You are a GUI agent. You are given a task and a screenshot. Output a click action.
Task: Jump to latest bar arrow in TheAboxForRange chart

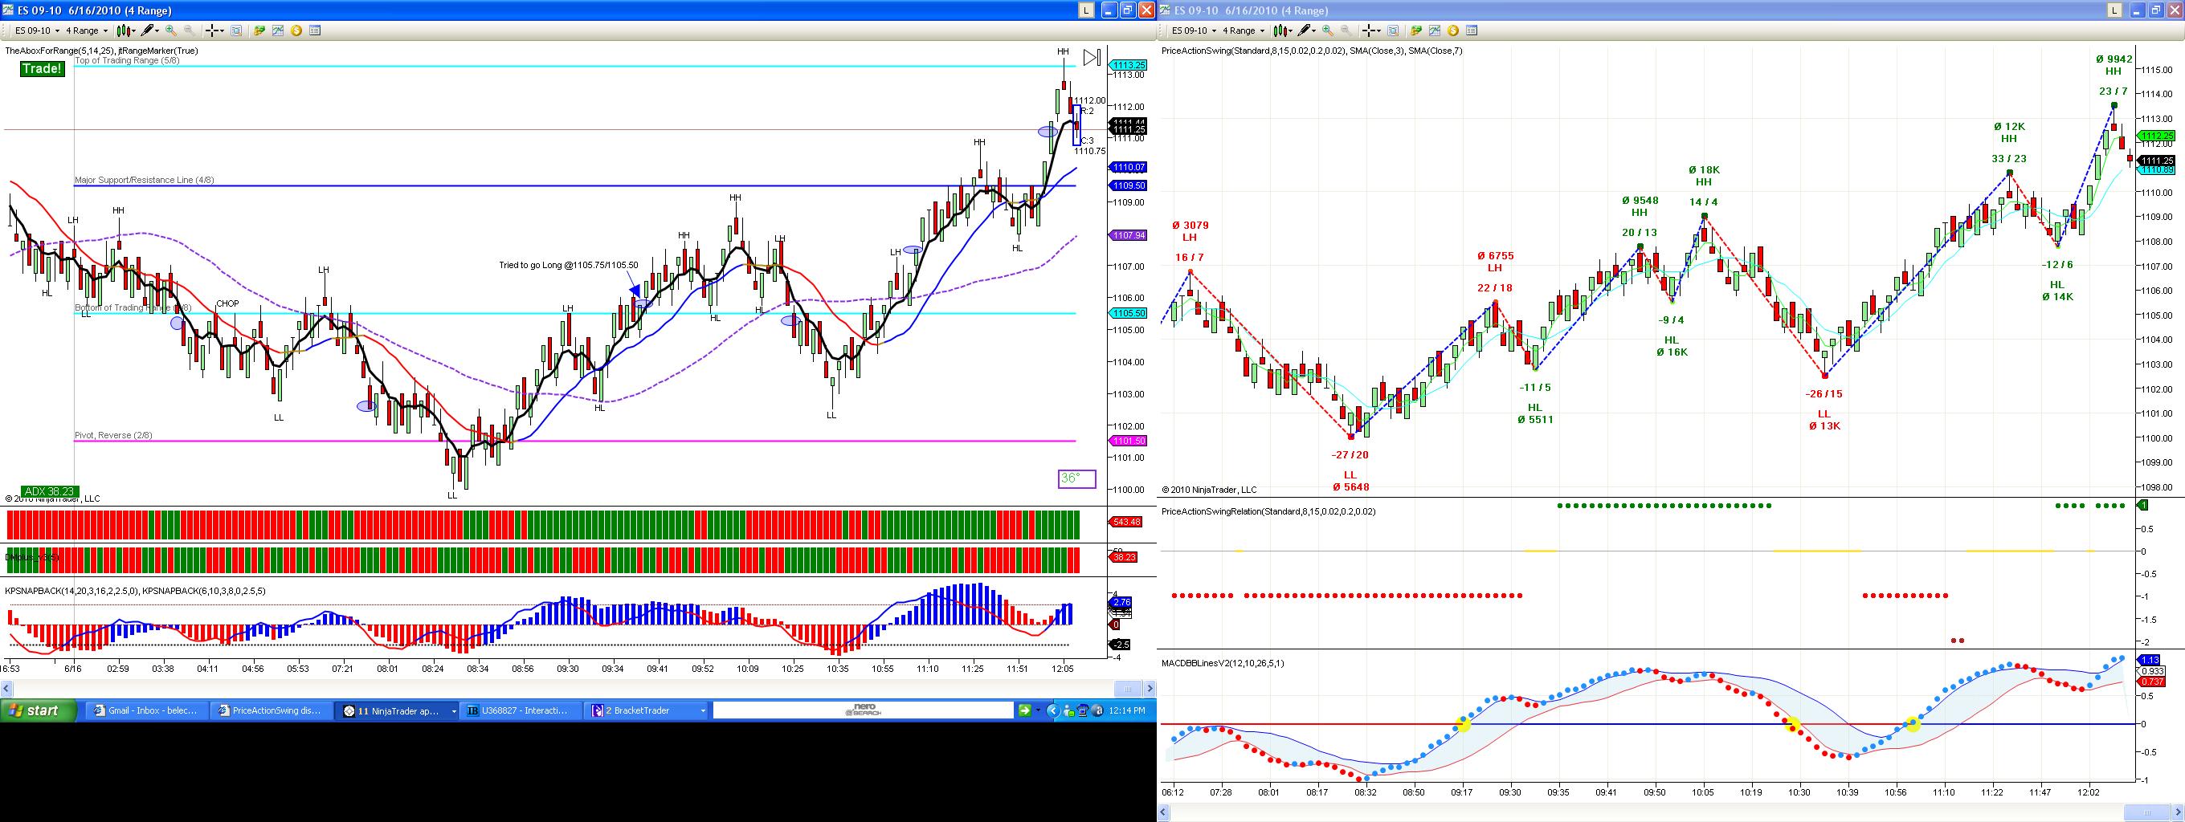pyautogui.click(x=1092, y=58)
